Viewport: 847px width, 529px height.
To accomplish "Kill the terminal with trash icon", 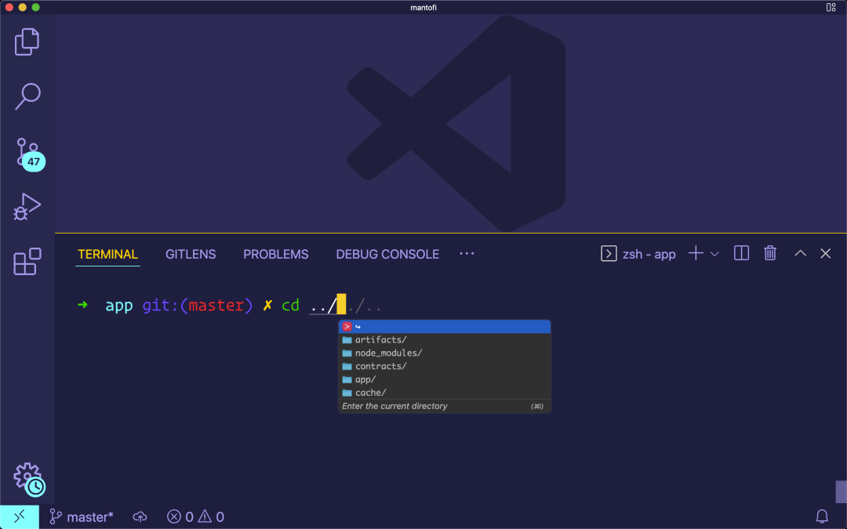I will (770, 253).
